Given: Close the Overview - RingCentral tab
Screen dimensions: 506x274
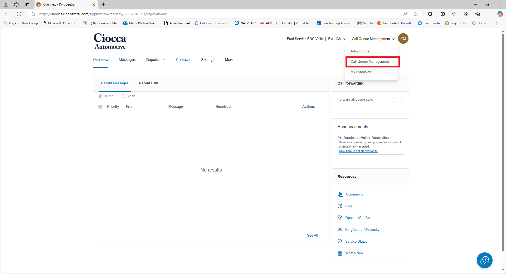Looking at the screenshot, I should point(94,4).
